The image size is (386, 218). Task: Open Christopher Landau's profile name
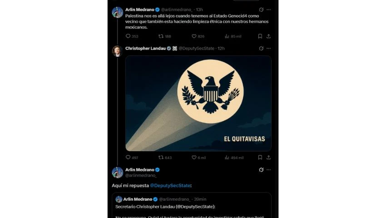(145, 48)
